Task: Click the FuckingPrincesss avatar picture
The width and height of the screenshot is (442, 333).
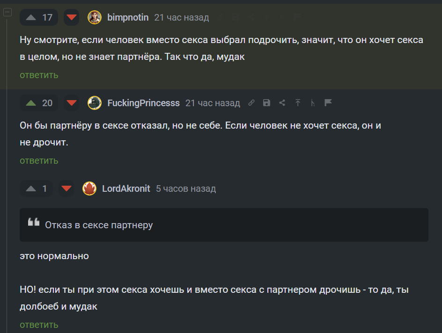Action: (x=95, y=103)
